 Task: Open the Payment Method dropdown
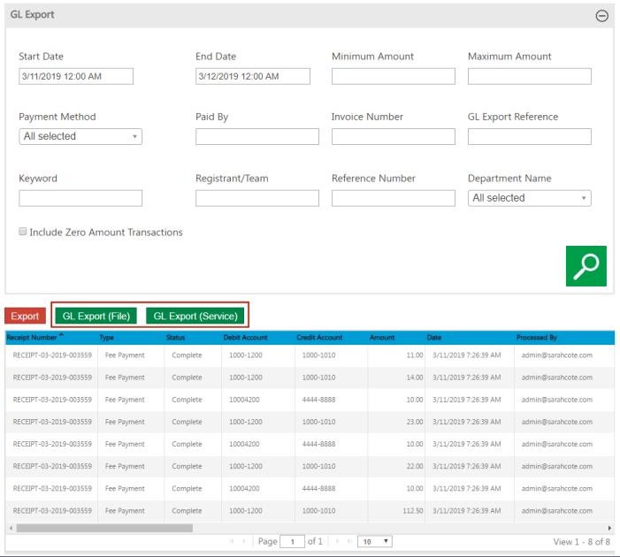(80, 137)
